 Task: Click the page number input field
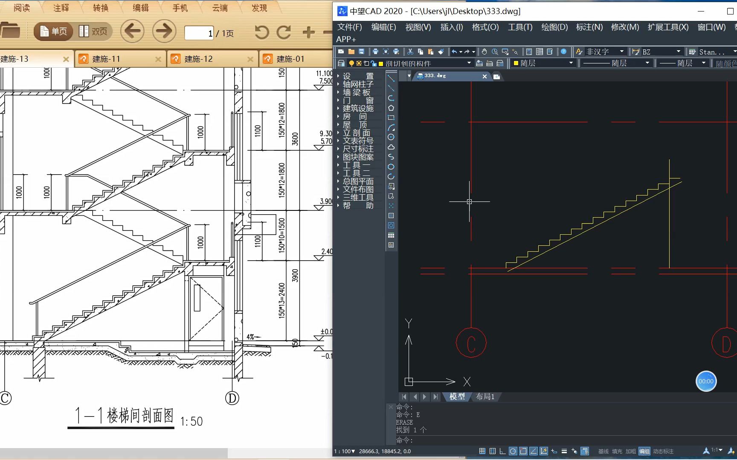tap(199, 33)
